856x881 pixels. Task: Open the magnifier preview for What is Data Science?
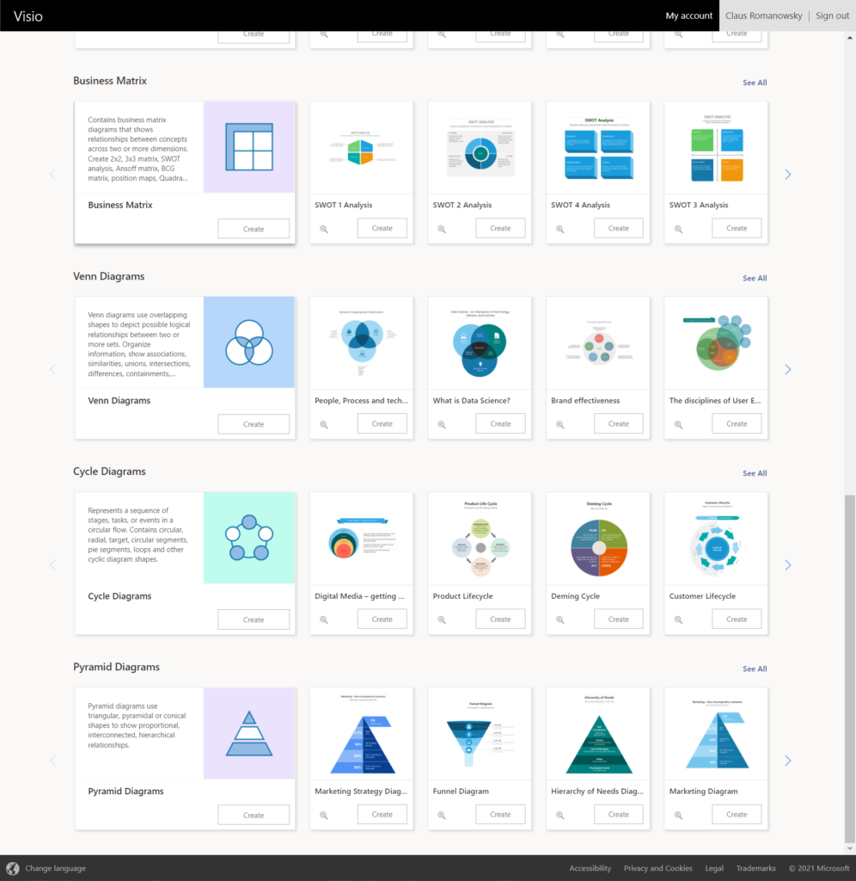(x=442, y=423)
